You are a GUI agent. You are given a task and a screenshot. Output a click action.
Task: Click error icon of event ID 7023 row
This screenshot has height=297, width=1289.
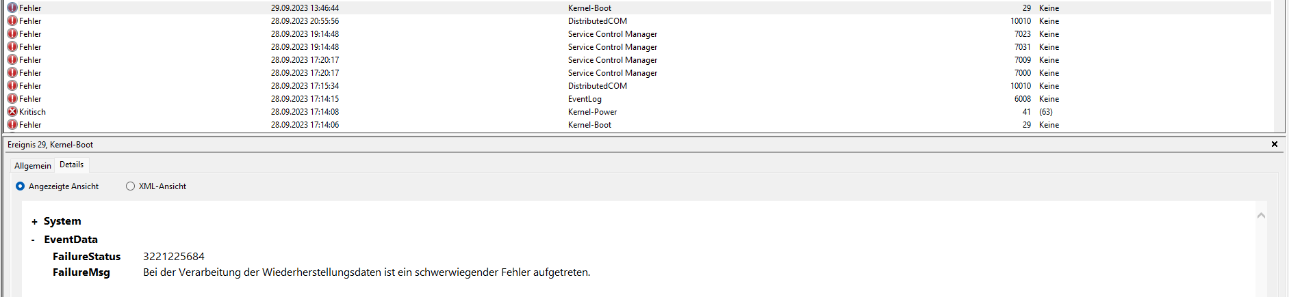tap(12, 34)
